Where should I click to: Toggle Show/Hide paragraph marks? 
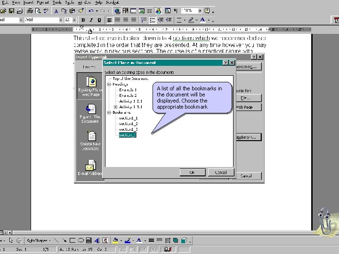pos(176,11)
